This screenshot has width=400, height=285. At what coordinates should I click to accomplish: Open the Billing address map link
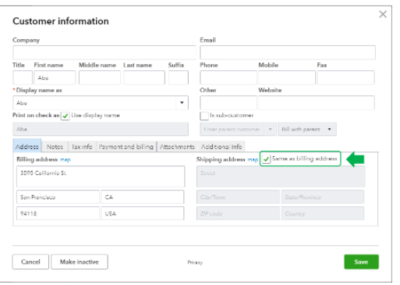pos(65,159)
